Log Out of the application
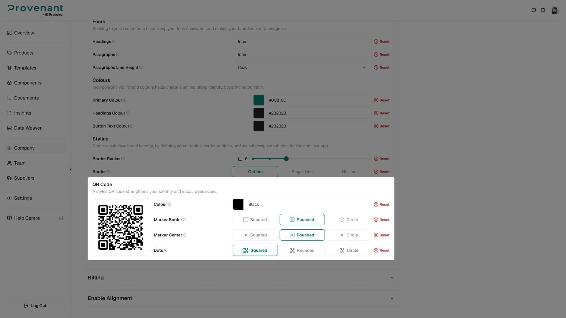The image size is (566, 318). tap(35, 306)
